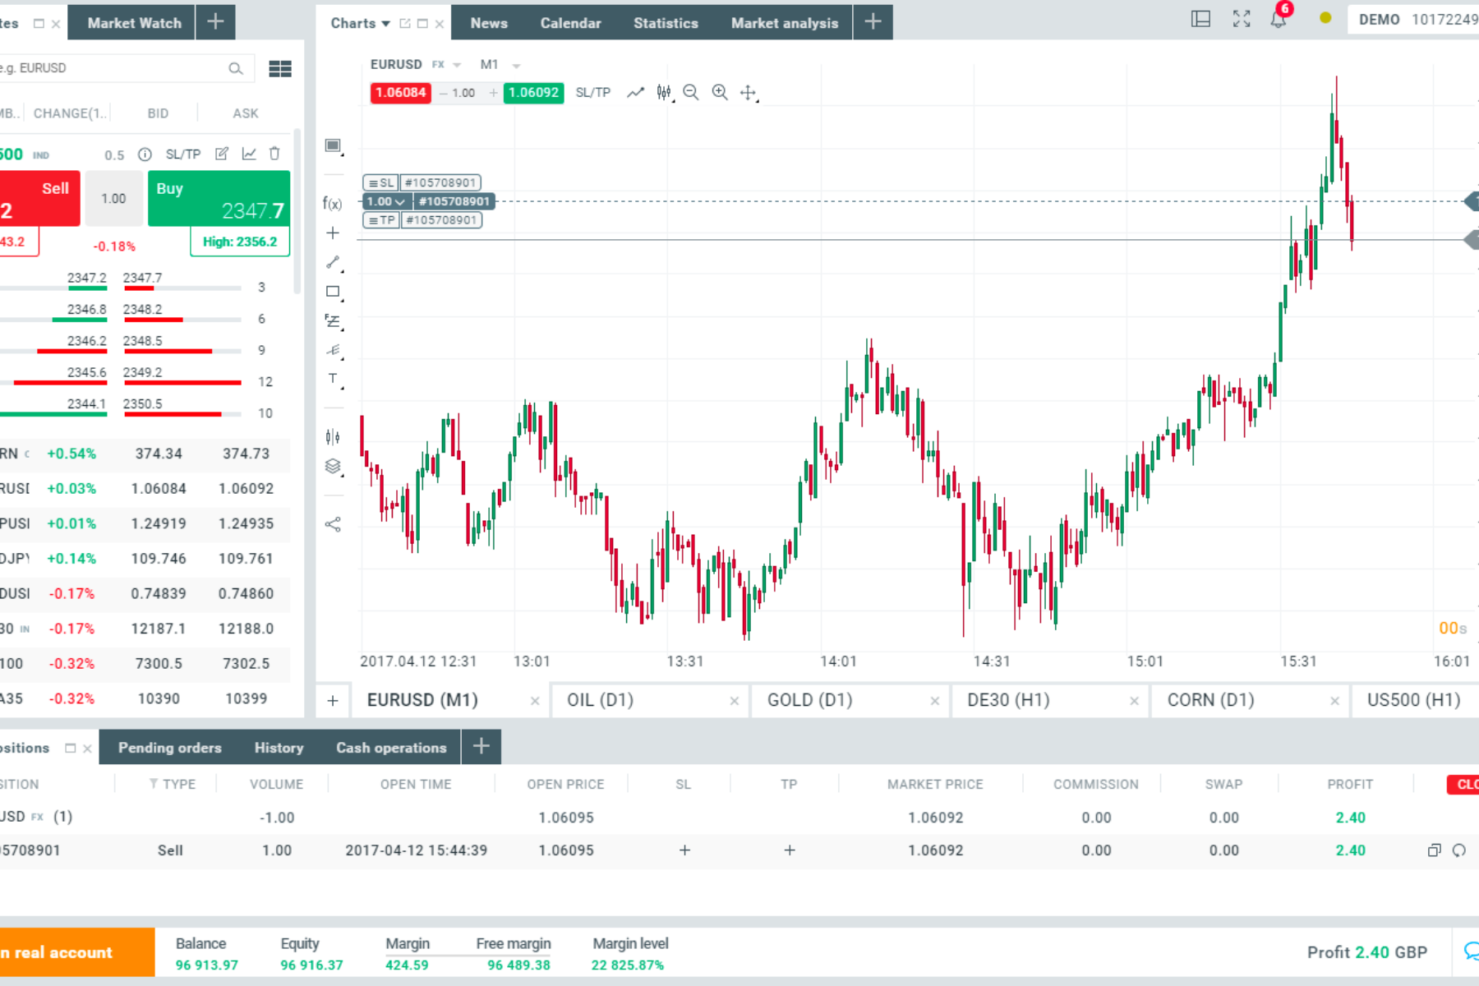This screenshot has width=1479, height=986.
Task: Click the zoom in magnifier on chart toolbar
Action: (x=720, y=92)
